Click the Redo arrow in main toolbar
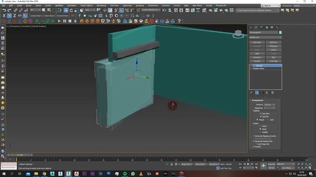The height and width of the screenshot is (177, 316). pyautogui.click(x=9, y=10)
